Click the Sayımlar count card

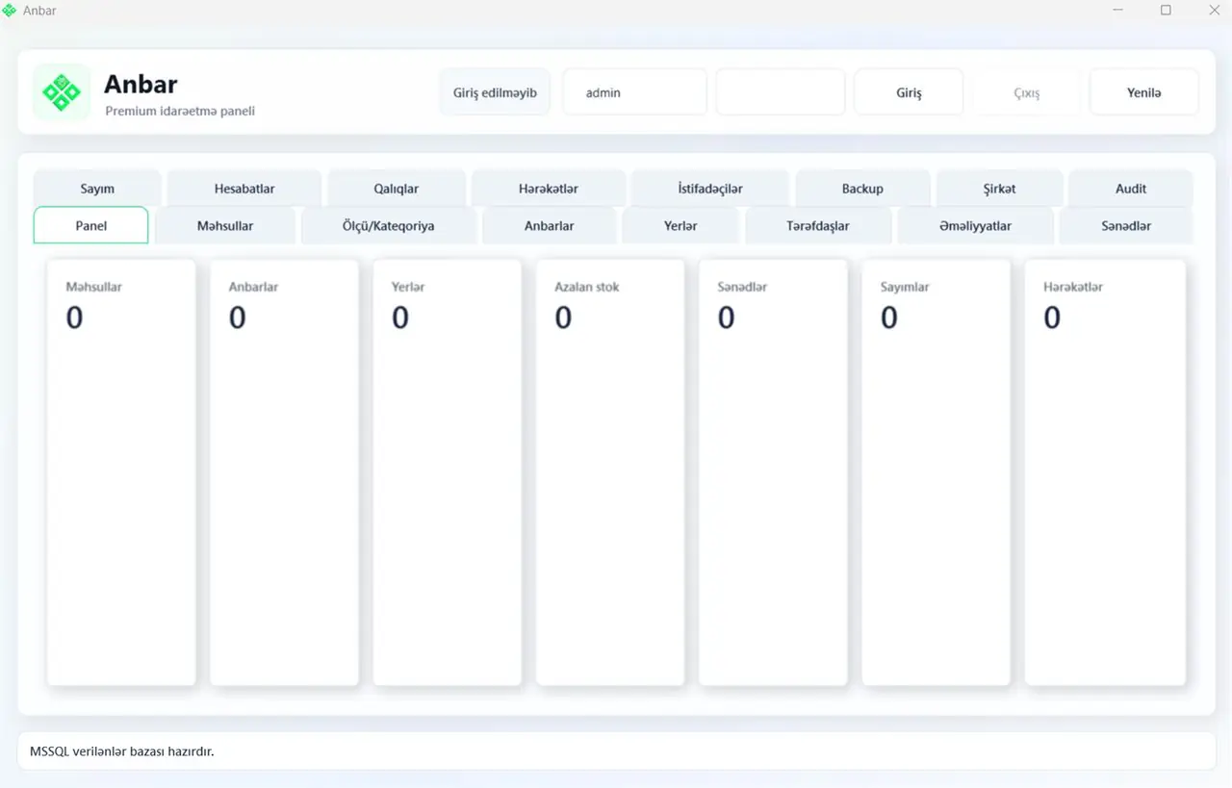coord(937,472)
